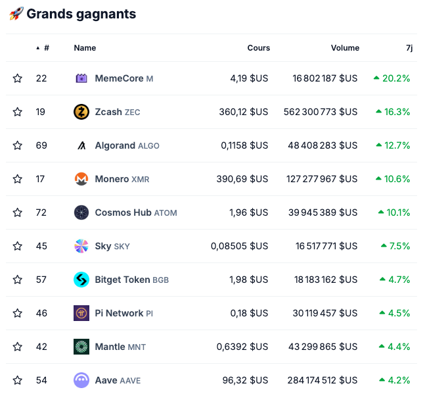Image resolution: width=425 pixels, height=396 pixels.
Task: Click the Zcash coin logo icon
Action: click(81, 112)
